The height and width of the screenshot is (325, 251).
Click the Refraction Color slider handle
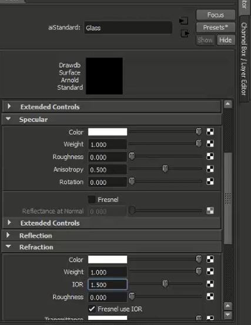pos(199,259)
